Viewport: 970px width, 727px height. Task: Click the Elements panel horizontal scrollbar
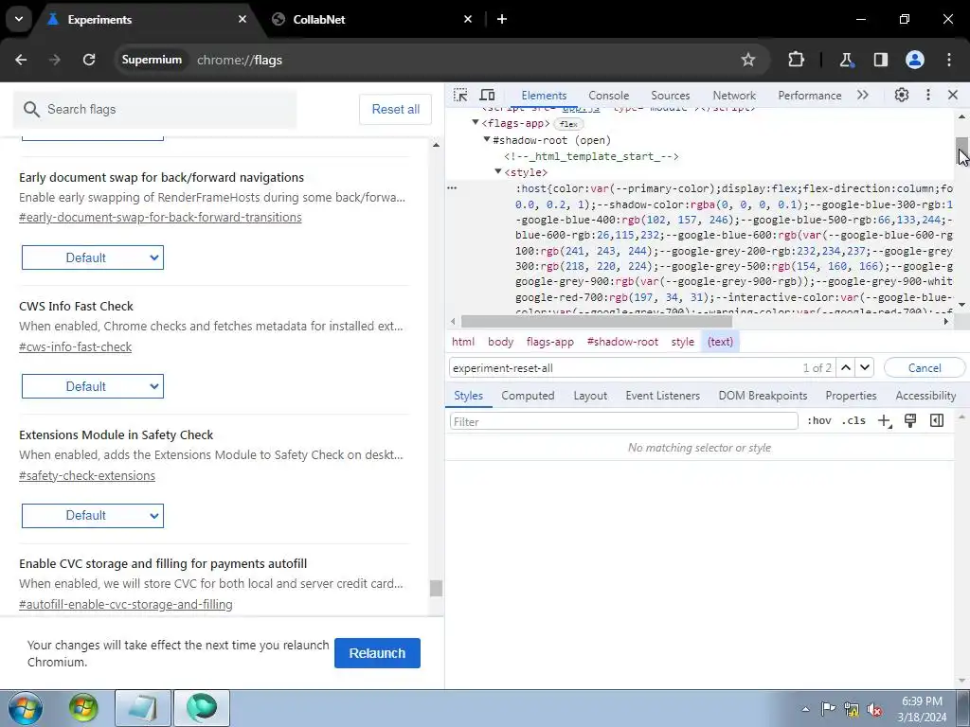pyautogui.click(x=597, y=322)
